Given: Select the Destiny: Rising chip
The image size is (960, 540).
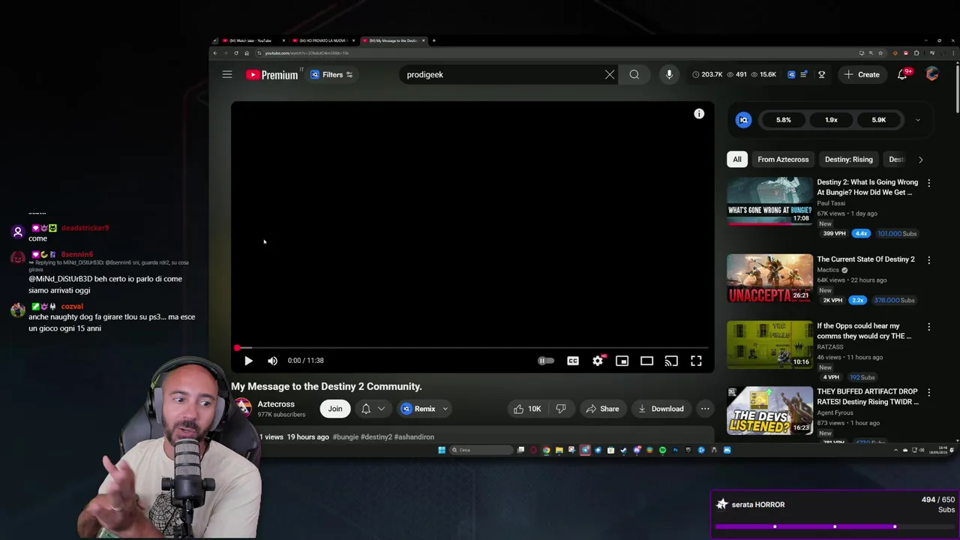Looking at the screenshot, I should pos(848,159).
